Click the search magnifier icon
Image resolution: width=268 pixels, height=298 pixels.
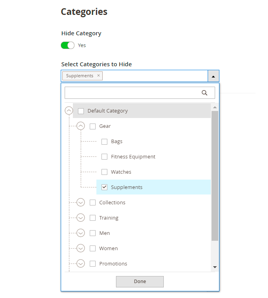204,93
